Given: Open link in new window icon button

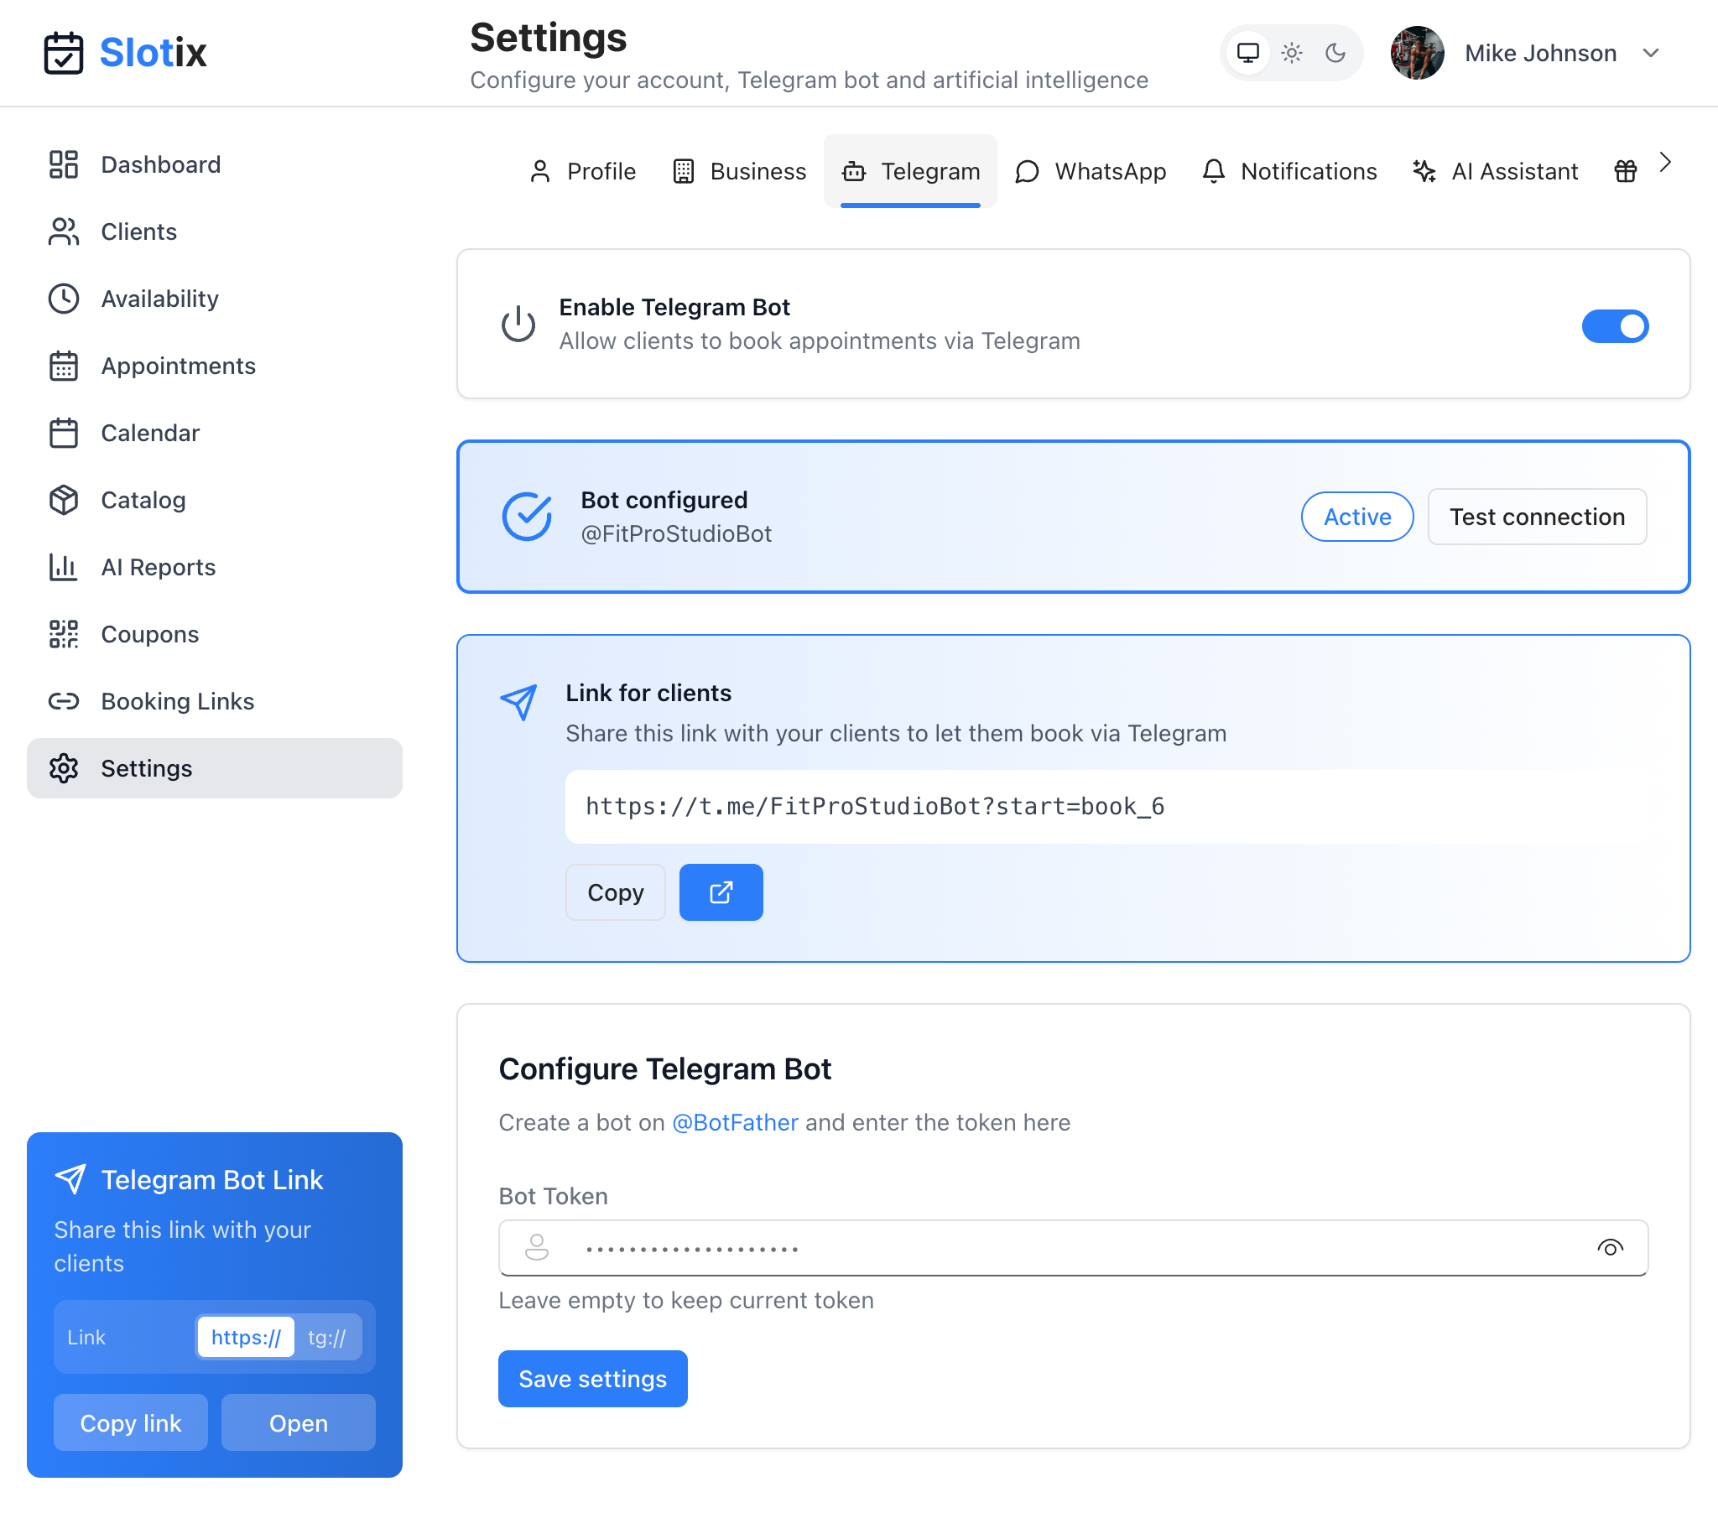Looking at the screenshot, I should click(x=721, y=892).
